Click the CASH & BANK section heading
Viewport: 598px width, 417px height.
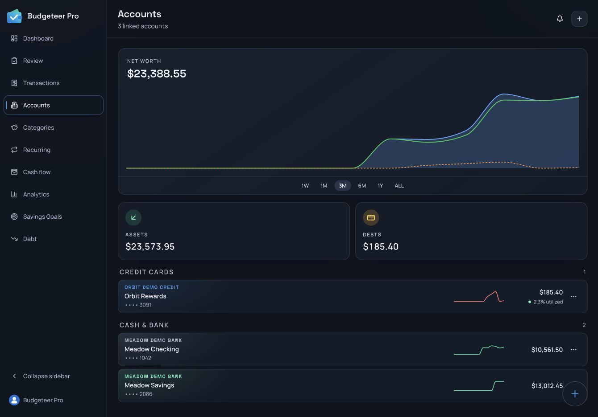(144, 325)
